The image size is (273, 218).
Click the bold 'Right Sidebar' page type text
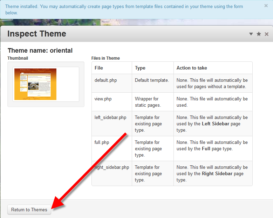pyautogui.click(x=218, y=173)
